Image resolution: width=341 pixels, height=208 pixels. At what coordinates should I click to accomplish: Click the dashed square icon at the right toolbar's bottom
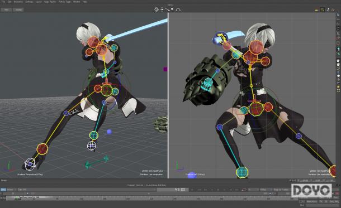338,91
